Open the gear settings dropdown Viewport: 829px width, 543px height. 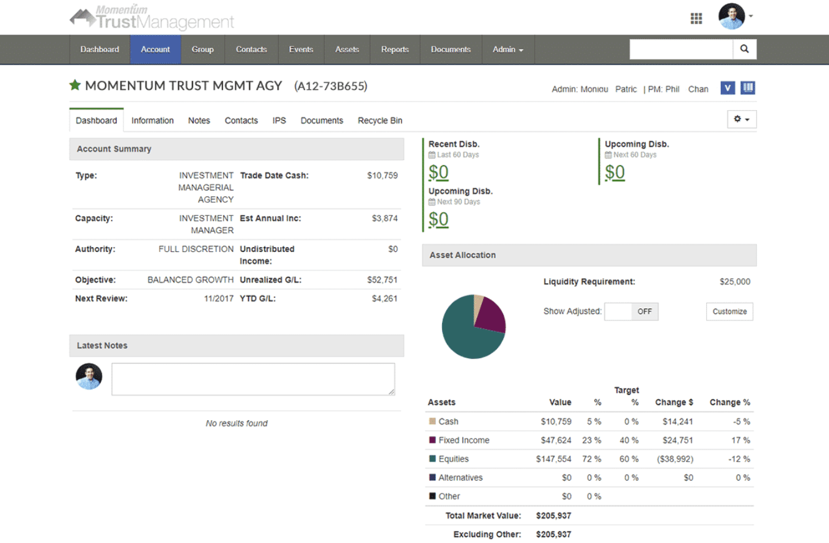click(742, 120)
